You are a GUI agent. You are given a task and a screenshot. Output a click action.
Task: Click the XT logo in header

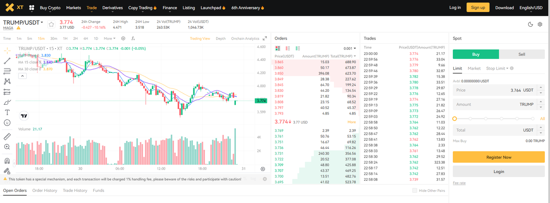click(14, 8)
